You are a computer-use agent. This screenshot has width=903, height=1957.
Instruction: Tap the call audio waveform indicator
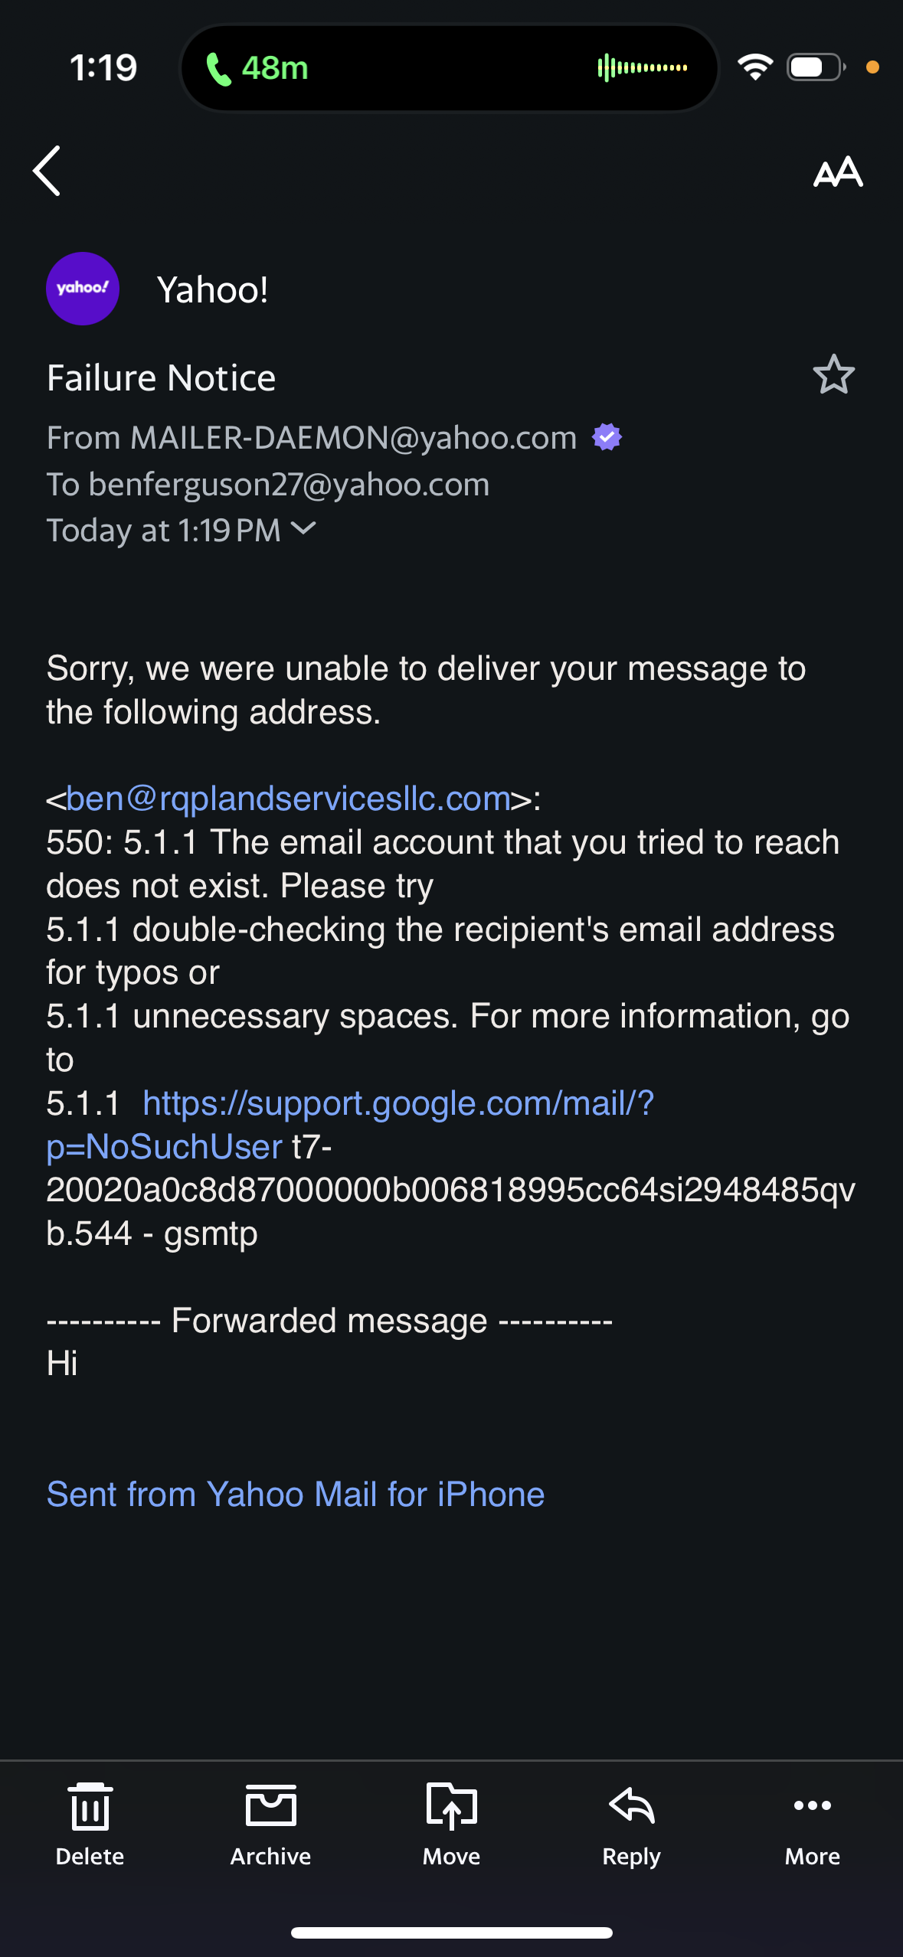coord(642,67)
